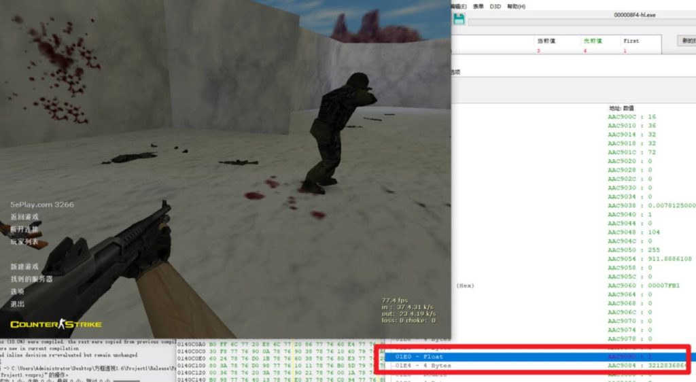This screenshot has width=696, height=382.
Task: Click the 先前值 column header
Action: click(593, 41)
